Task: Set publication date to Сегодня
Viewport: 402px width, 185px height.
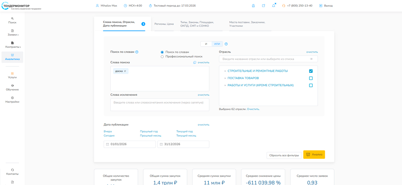Action: tap(109, 136)
